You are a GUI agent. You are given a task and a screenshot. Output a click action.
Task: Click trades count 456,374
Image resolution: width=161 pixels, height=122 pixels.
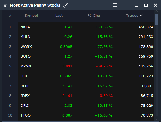click(x=146, y=27)
